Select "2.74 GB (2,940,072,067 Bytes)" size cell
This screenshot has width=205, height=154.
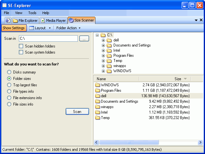click(x=166, y=85)
